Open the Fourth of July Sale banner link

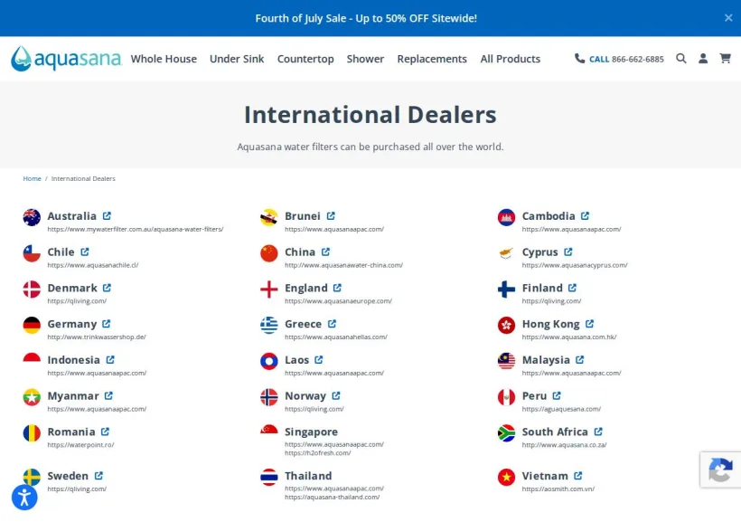click(366, 18)
